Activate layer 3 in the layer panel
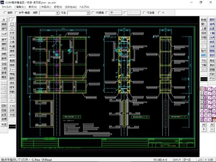The width and height of the screenshot is (216, 162). [x=202, y=102]
